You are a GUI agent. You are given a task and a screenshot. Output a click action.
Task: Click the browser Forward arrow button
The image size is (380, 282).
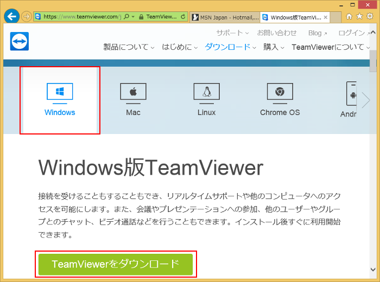26,16
